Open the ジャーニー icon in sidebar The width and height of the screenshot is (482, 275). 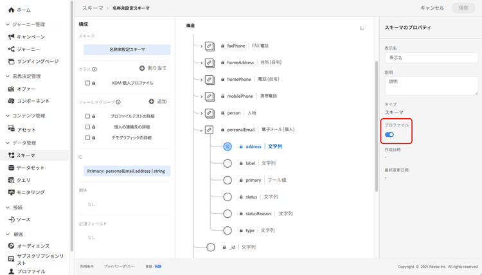click(12, 49)
